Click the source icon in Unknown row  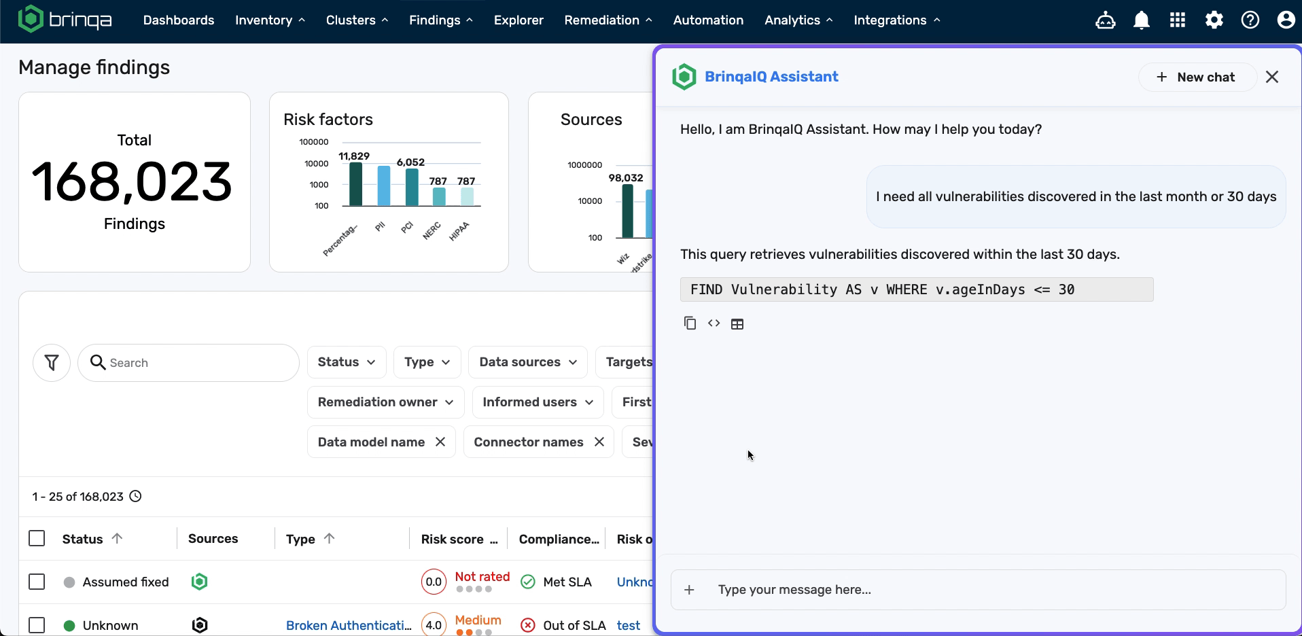tap(199, 625)
